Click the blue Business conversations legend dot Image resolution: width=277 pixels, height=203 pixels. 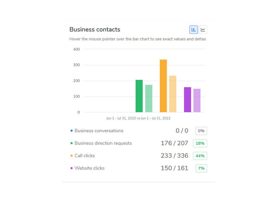pos(71,130)
